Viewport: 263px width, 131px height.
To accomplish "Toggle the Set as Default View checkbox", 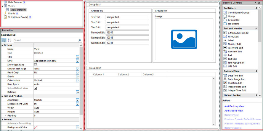I will tap(35, 88).
